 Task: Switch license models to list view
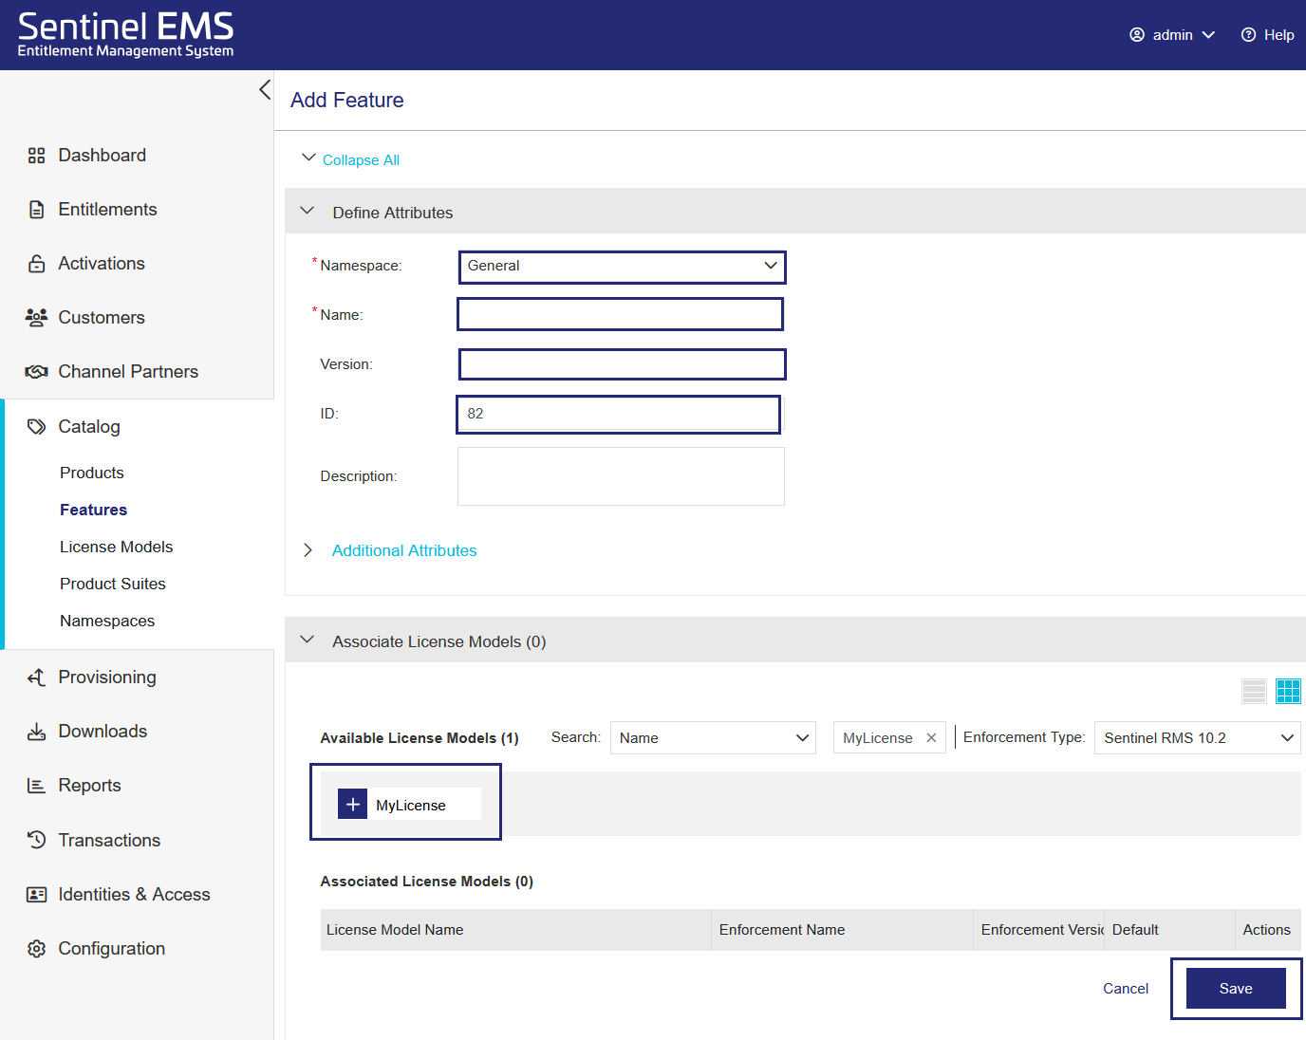(x=1254, y=691)
